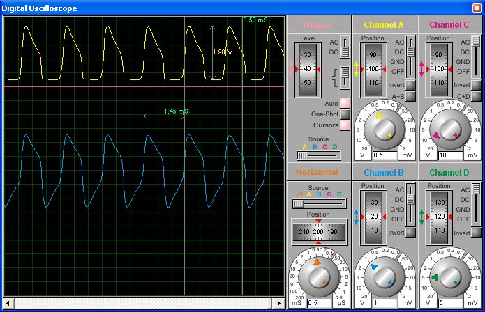This screenshot has width=485, height=312.
Task: Toggle the One-Shot trigger button
Action: pyautogui.click(x=345, y=114)
